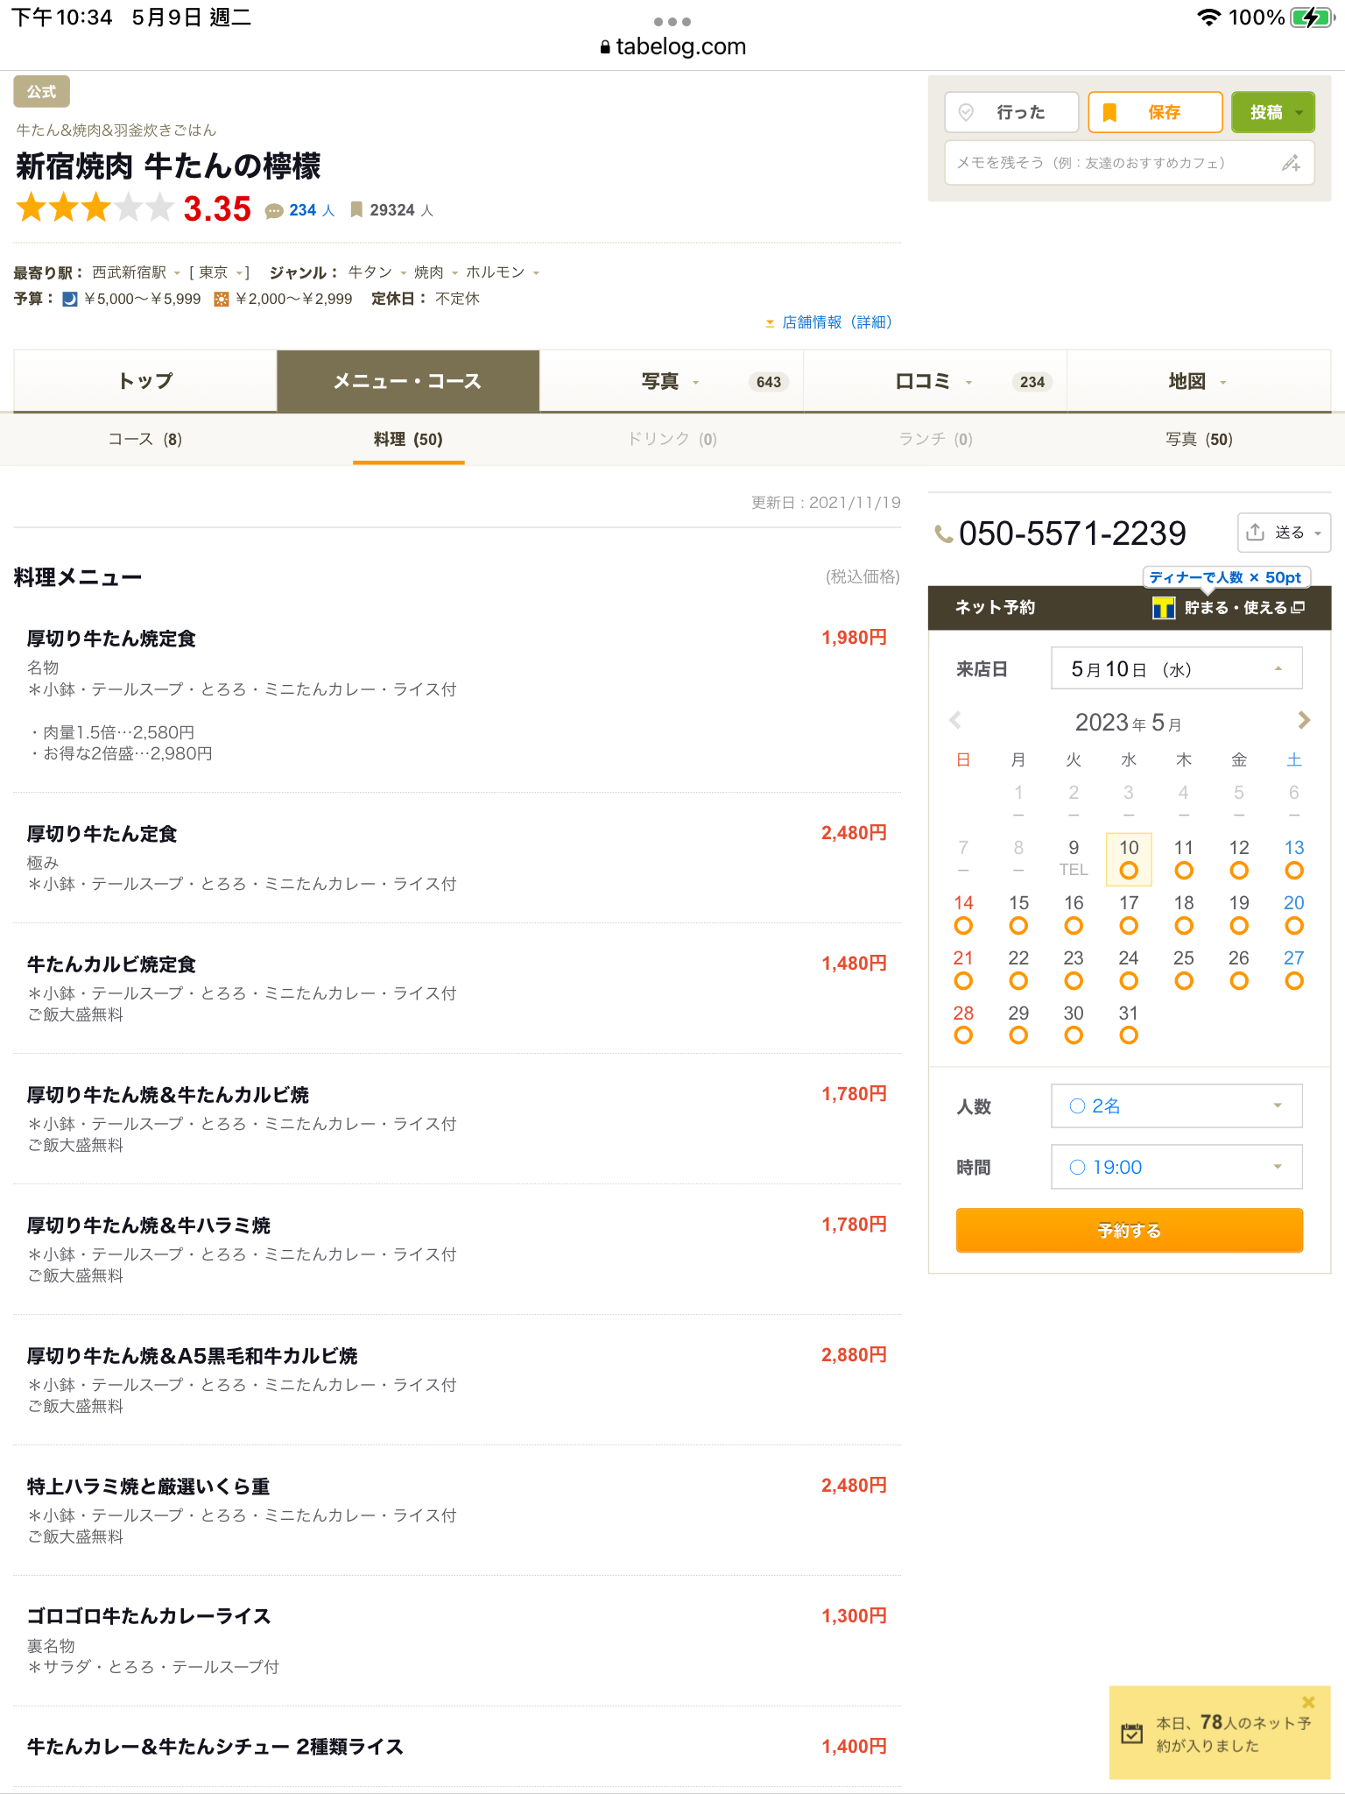Click the external link icon after 貯まる・使える
This screenshot has width=1345, height=1794.
point(1298,607)
